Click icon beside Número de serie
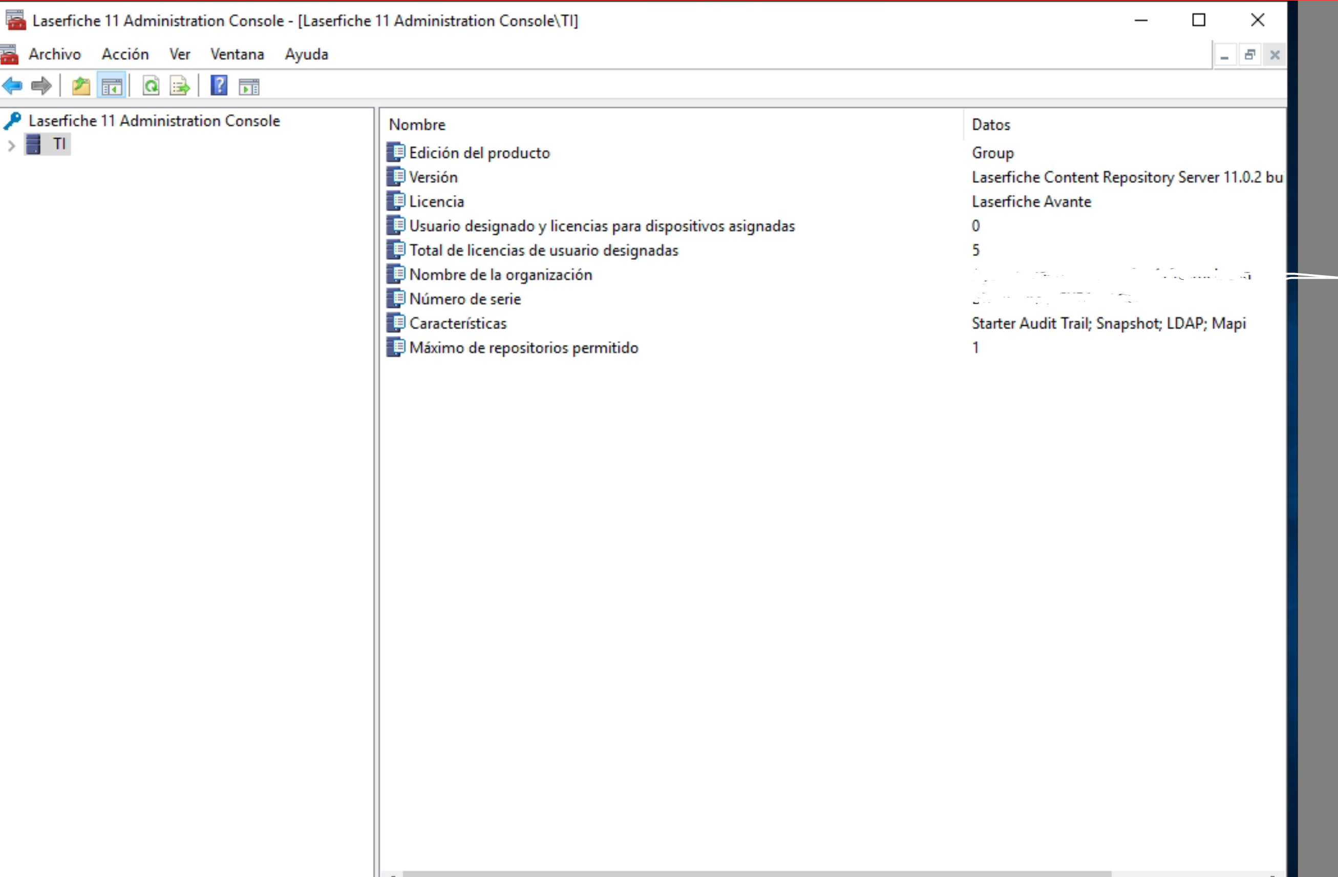Viewport: 1338px width, 877px height. 396,298
